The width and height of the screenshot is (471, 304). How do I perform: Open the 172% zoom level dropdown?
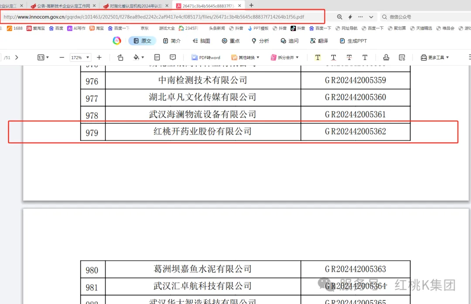[x=80, y=57]
